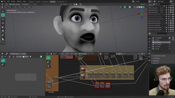Select Col_lips vertex color layer
This screenshot has height=98, width=175.
[x=161, y=40]
